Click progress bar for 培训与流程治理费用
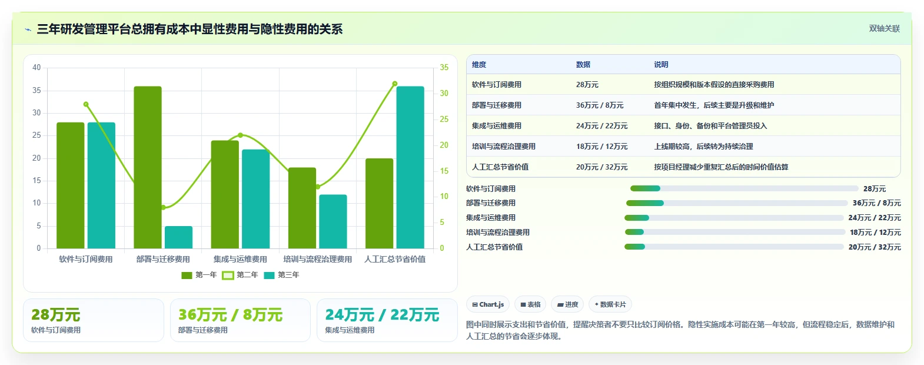The height and width of the screenshot is (365, 924). coord(735,232)
